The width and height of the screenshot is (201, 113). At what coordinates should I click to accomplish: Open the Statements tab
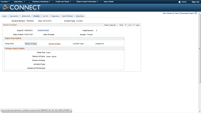(x=26, y=16)
